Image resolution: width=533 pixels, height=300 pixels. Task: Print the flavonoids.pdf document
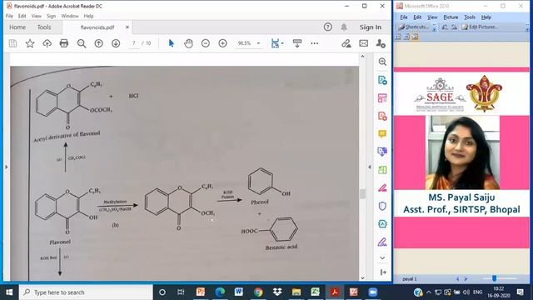[x=64, y=43]
